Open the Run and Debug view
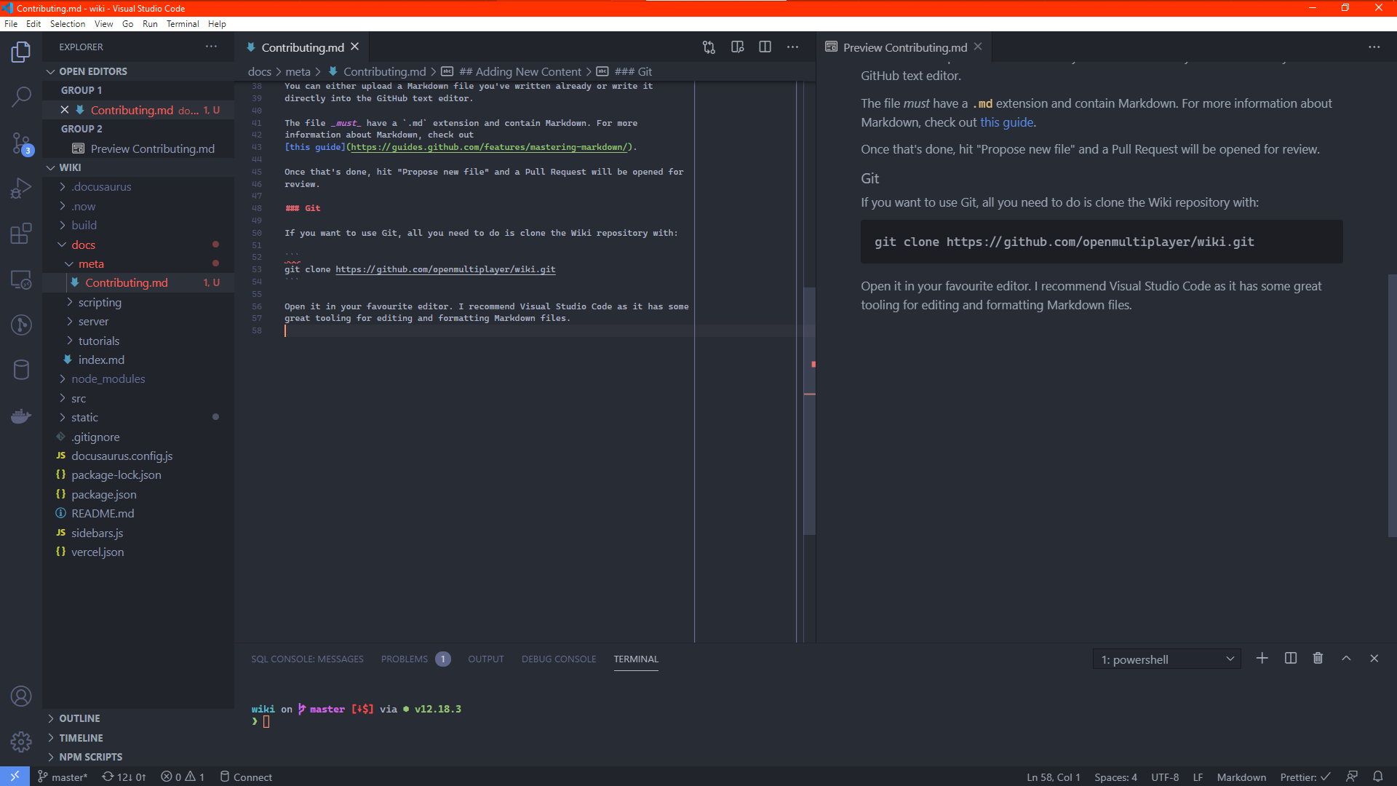1397x786 pixels. pos(21,188)
